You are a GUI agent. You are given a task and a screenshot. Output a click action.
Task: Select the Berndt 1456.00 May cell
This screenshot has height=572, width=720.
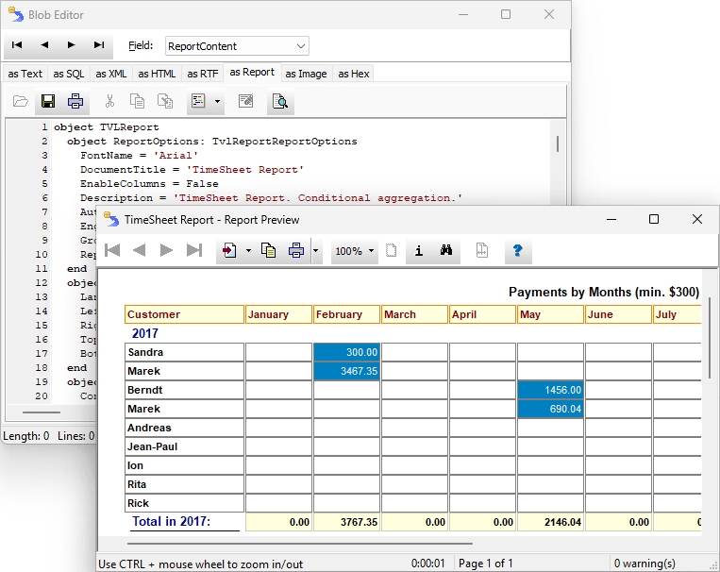550,390
